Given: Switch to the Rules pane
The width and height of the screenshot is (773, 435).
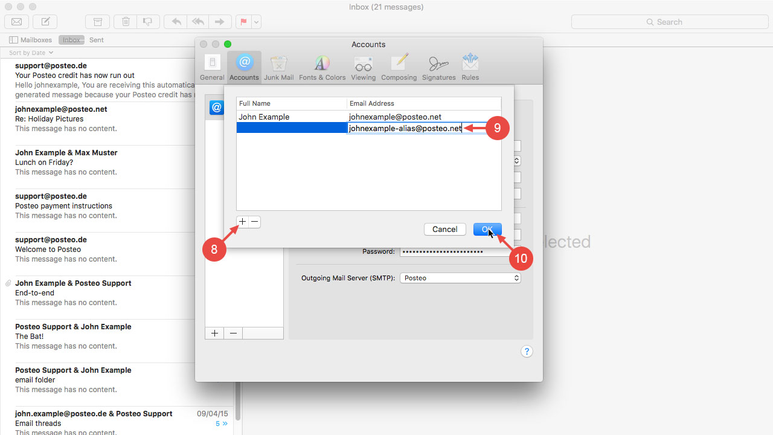Looking at the screenshot, I should pos(470,66).
